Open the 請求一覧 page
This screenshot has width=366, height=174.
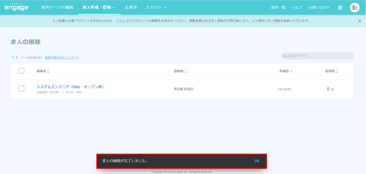(278, 8)
